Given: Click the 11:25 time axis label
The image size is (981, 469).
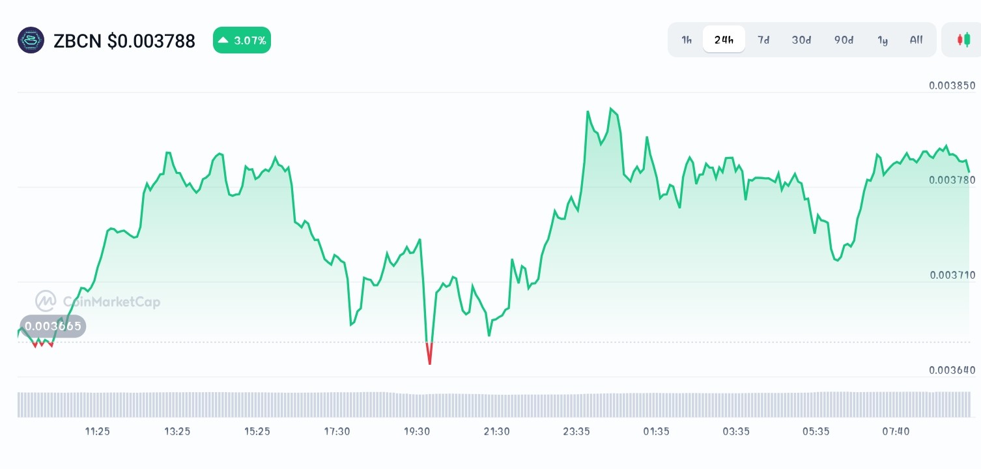Looking at the screenshot, I should pyautogui.click(x=98, y=431).
